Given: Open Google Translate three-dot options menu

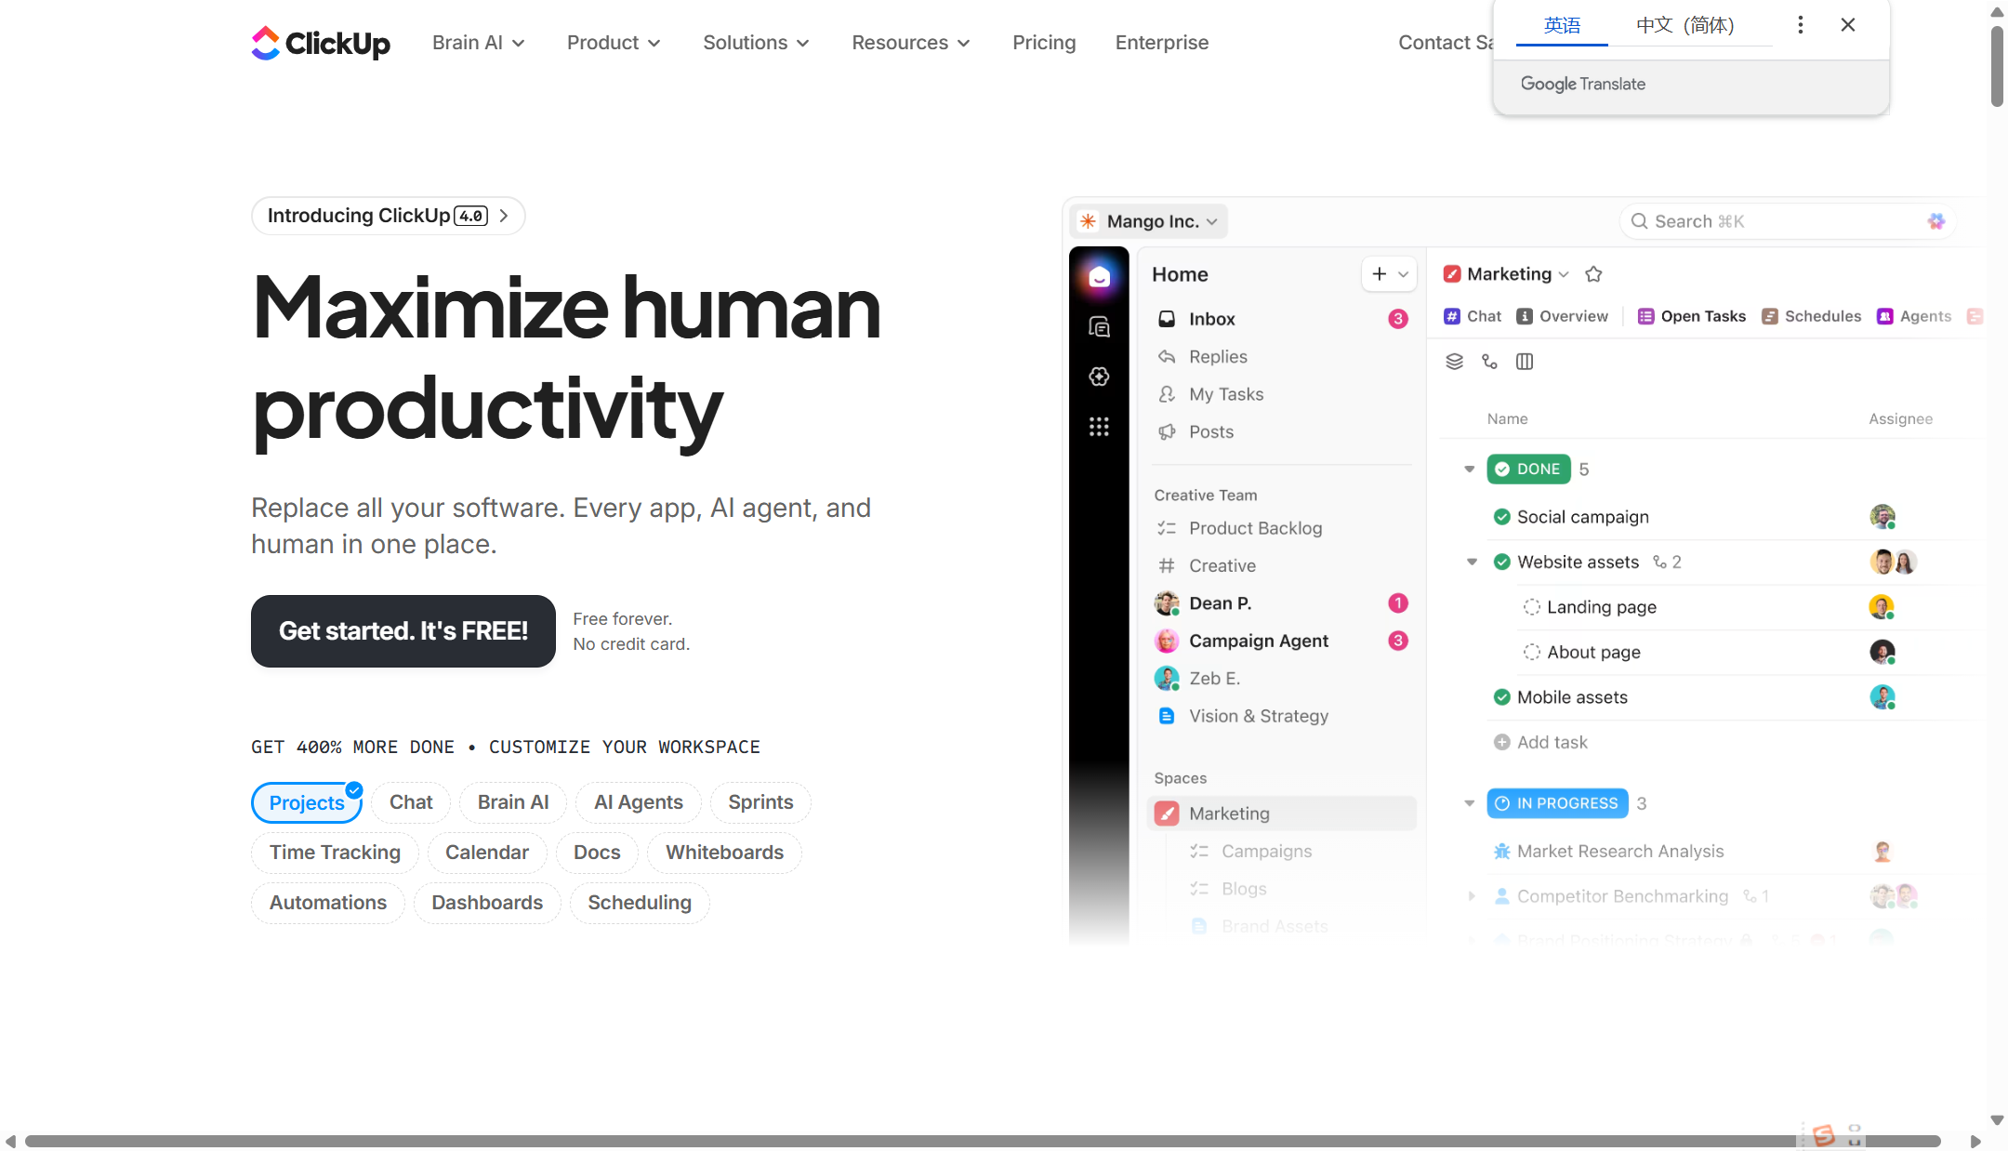Looking at the screenshot, I should coord(1801,25).
